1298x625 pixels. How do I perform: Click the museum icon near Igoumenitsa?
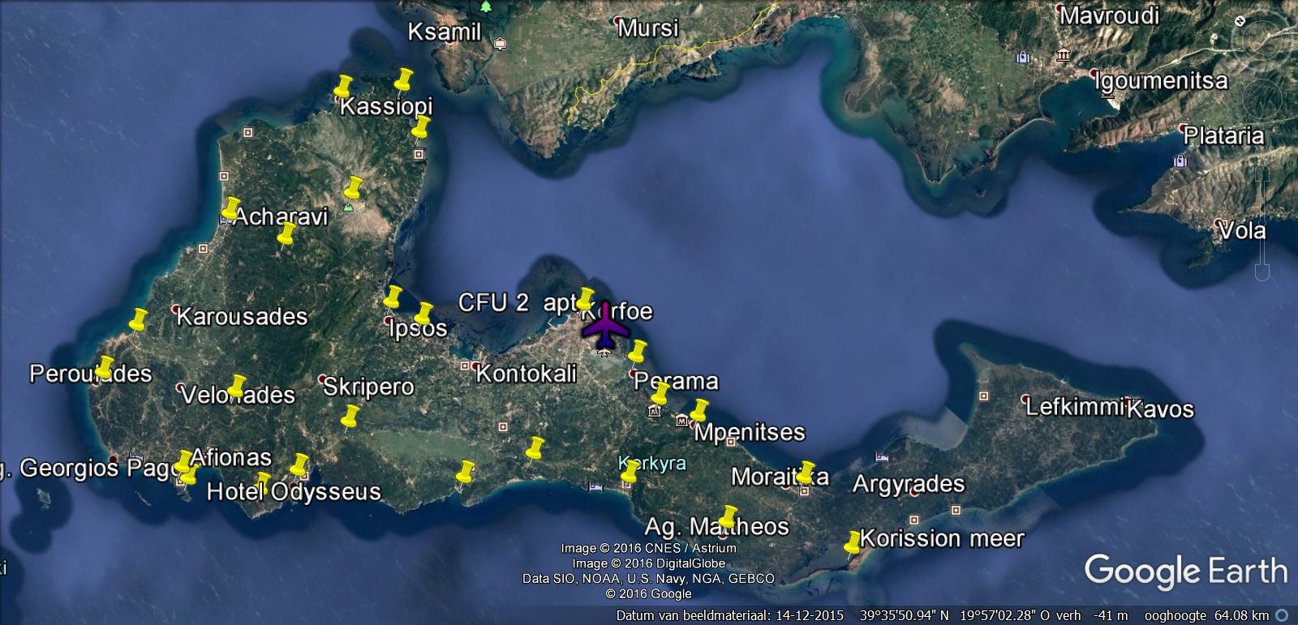(x=1063, y=55)
